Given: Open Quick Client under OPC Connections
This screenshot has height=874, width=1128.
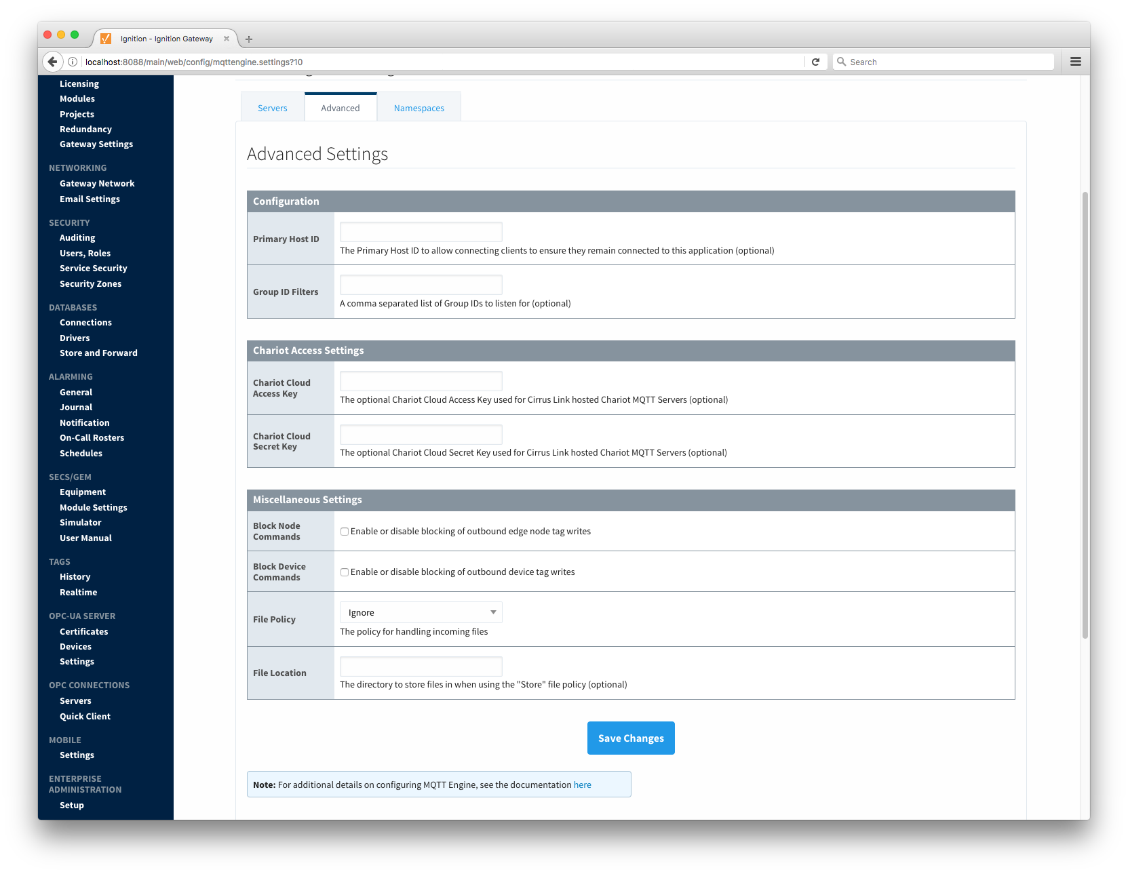Looking at the screenshot, I should [x=85, y=716].
